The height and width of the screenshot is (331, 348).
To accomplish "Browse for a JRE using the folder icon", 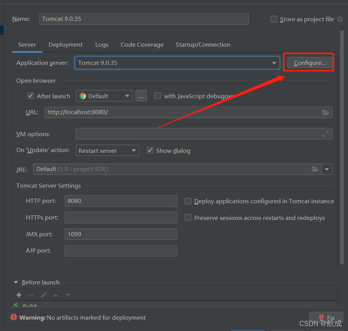I will [x=315, y=169].
